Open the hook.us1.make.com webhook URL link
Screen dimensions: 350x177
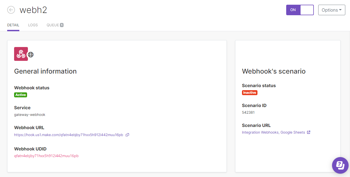coord(69,135)
